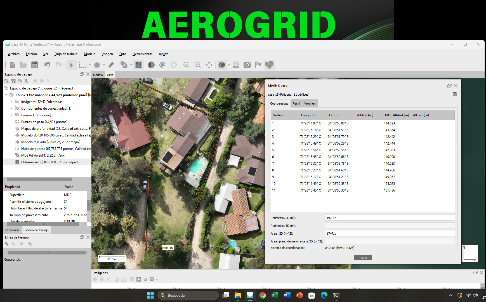Switch to the Volumen tab in Medir forma
Screen dimensions: 486x302
pyautogui.click(x=310, y=103)
